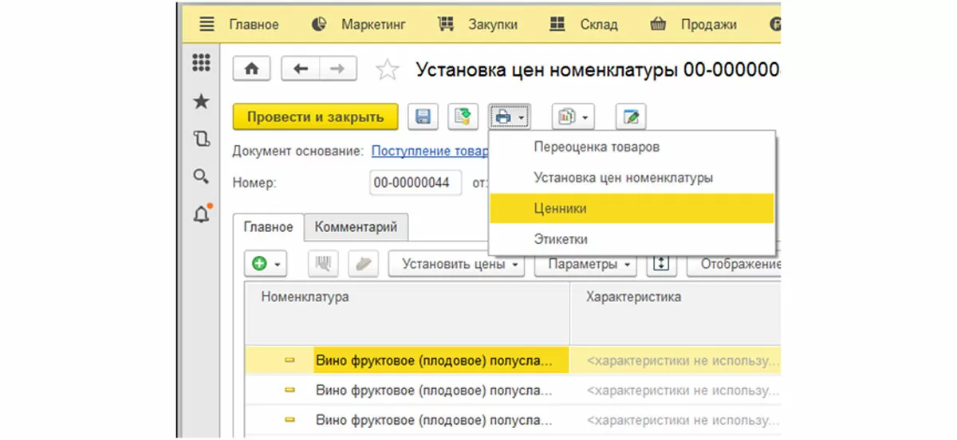Click the post document icon next to save
Image resolution: width=957 pixels, height=440 pixels.
[463, 116]
